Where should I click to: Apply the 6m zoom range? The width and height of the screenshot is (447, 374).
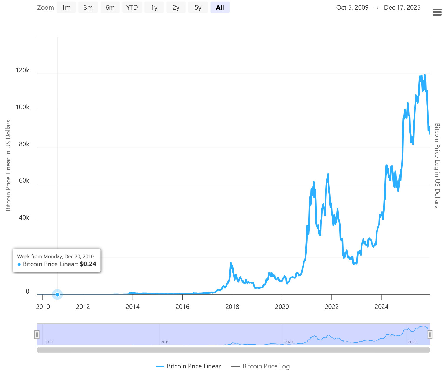coord(110,7)
